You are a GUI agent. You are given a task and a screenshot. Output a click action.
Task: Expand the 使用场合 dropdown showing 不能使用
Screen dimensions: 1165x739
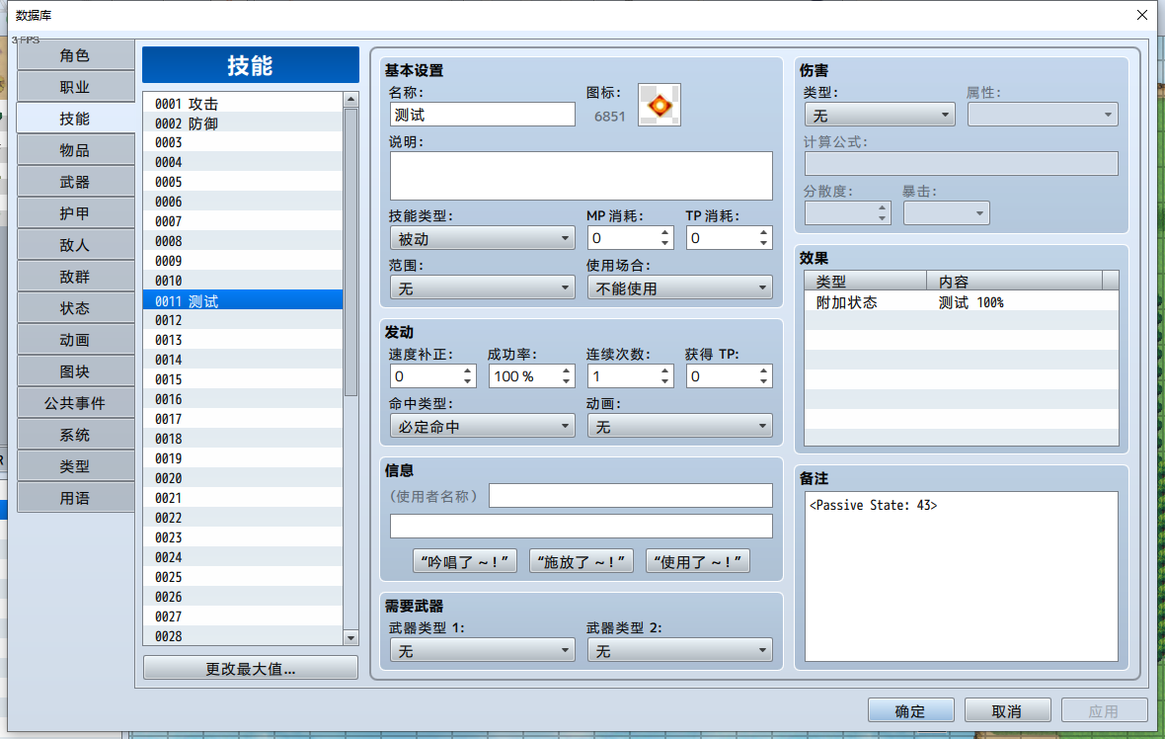(x=680, y=287)
